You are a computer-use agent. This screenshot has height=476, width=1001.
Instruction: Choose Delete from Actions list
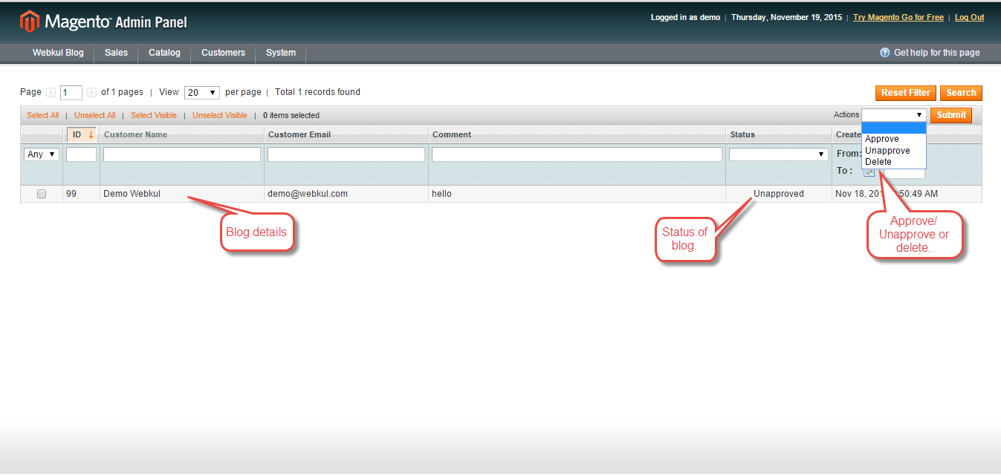(x=894, y=161)
